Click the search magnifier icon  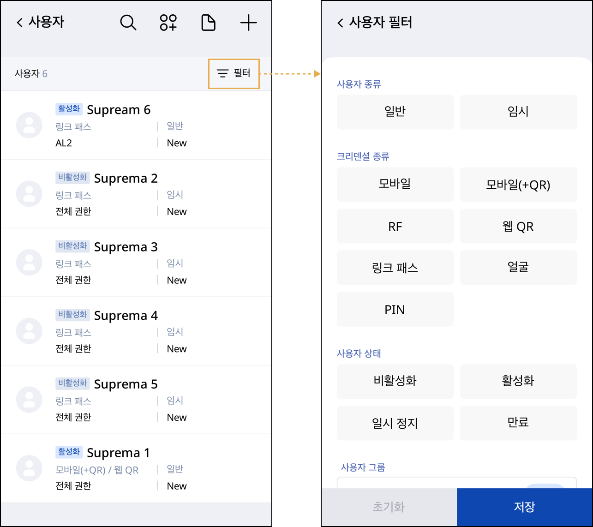pos(128,23)
